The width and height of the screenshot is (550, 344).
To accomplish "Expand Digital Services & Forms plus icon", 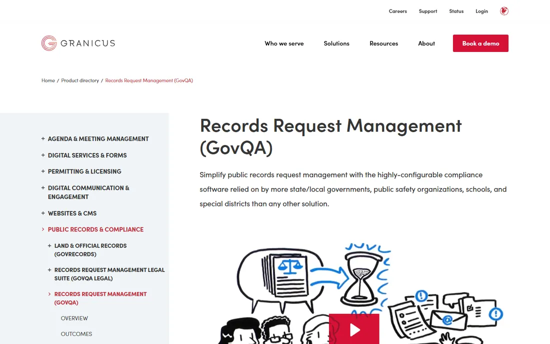I will pos(43,155).
